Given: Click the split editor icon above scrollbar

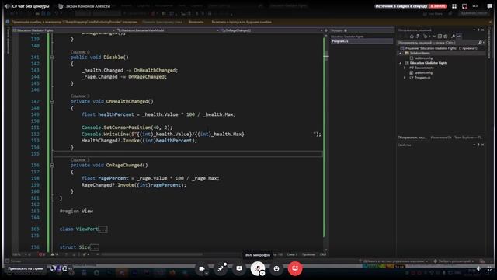Looking at the screenshot, I should (326, 30).
